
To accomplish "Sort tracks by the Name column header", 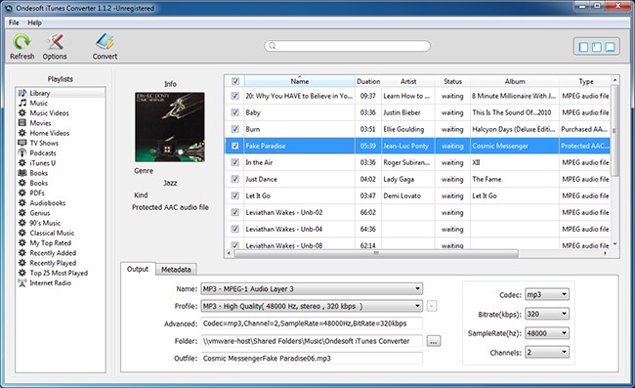I will [300, 81].
